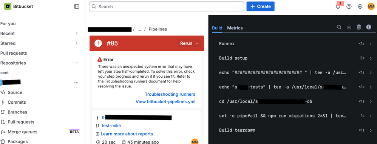Open top-level Pull requests in sidebar
Viewport: 377px width, 144px height.
pyautogui.click(x=14, y=53)
